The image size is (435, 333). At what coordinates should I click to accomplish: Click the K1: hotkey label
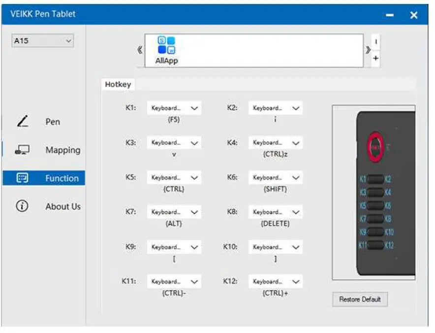131,107
